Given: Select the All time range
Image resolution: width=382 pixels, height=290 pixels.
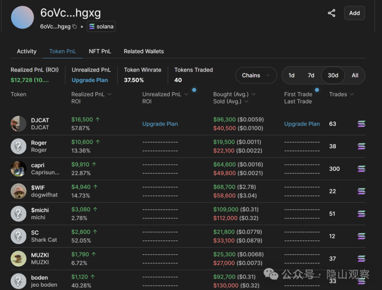Looking at the screenshot, I should click(x=355, y=75).
